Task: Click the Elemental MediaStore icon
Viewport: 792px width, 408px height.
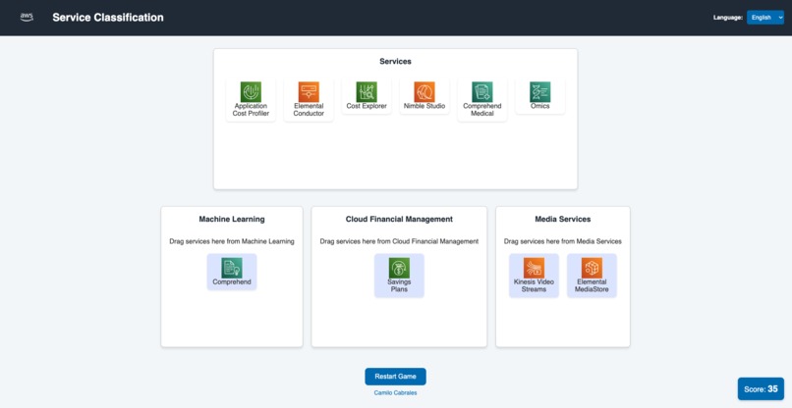Action: point(592,268)
